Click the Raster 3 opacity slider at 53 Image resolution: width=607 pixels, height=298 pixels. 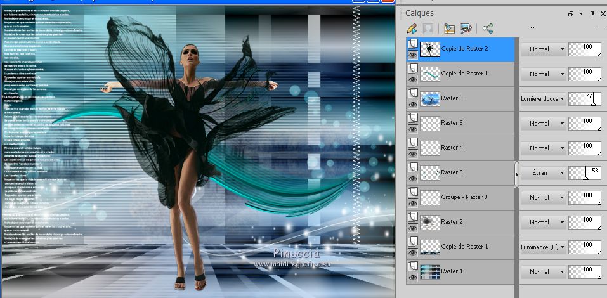[585, 172]
